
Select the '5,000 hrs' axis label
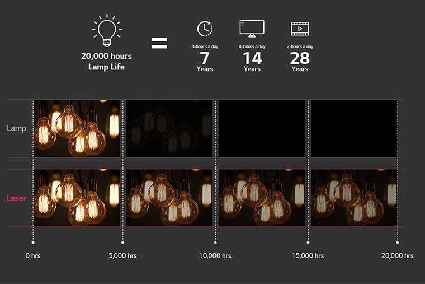tap(123, 256)
